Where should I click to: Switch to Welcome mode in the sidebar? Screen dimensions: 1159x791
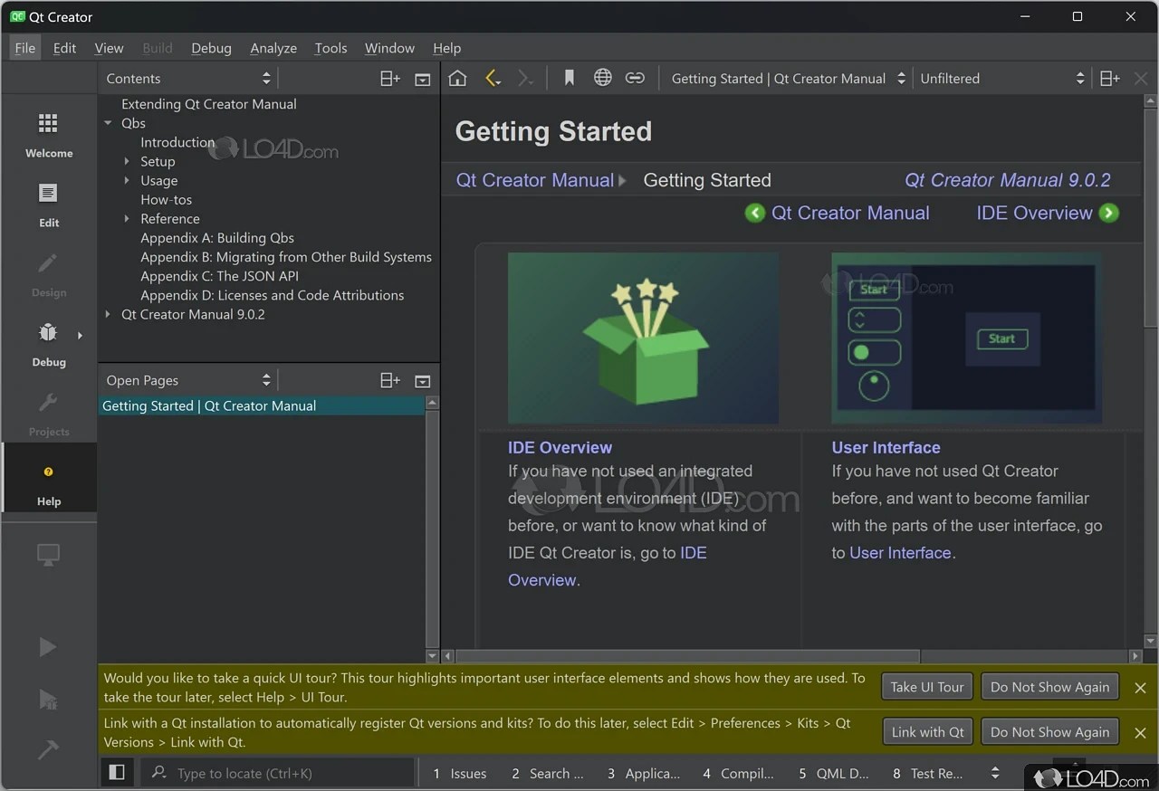pos(49,135)
